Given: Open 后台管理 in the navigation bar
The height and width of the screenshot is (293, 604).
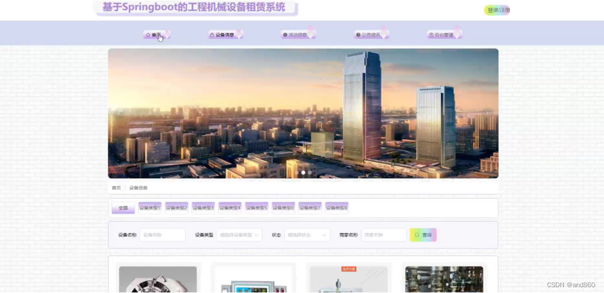Looking at the screenshot, I should 445,35.
